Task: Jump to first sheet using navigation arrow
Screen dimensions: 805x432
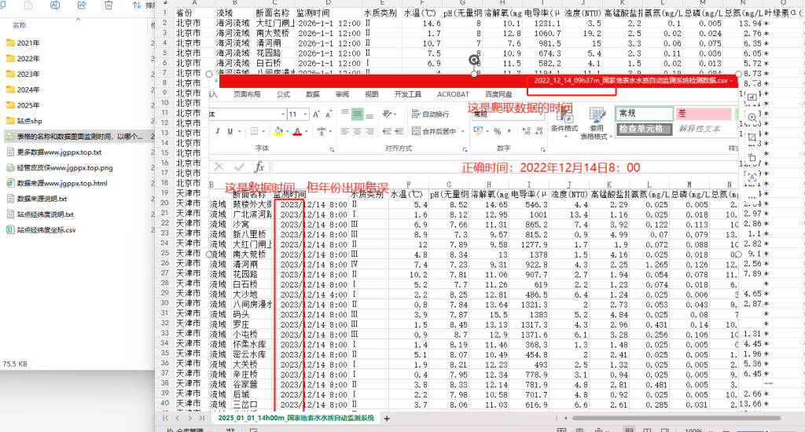Action: (165, 418)
